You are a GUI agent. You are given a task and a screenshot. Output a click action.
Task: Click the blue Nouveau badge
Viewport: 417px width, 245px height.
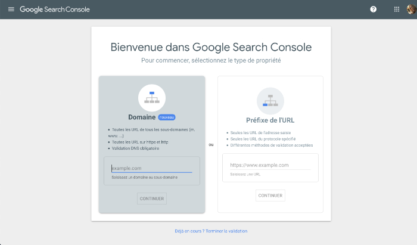[167, 117]
